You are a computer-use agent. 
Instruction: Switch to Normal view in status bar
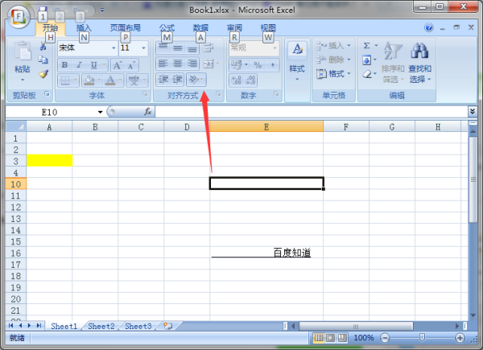tap(319, 338)
